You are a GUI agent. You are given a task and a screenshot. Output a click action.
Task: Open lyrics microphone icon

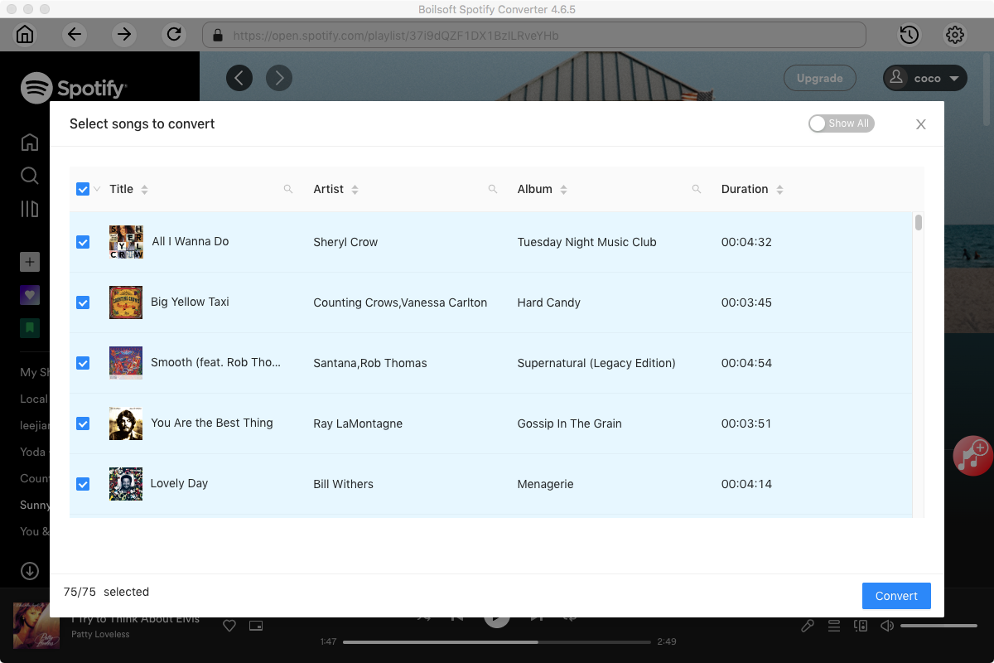(x=808, y=626)
